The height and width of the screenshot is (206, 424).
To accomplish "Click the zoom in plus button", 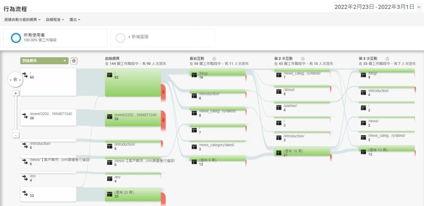I will click(x=16, y=93).
